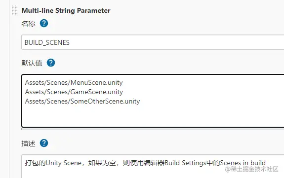
Task: Click the 描述 label
Action: click(28, 143)
